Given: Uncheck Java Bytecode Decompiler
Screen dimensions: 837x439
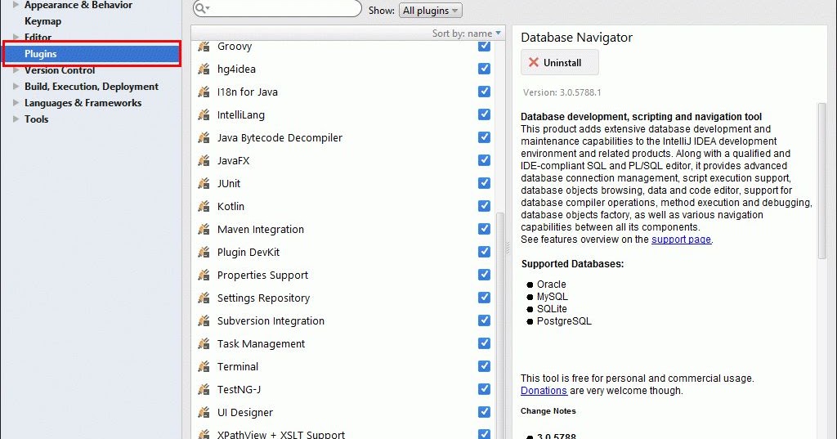Looking at the screenshot, I should [484, 137].
